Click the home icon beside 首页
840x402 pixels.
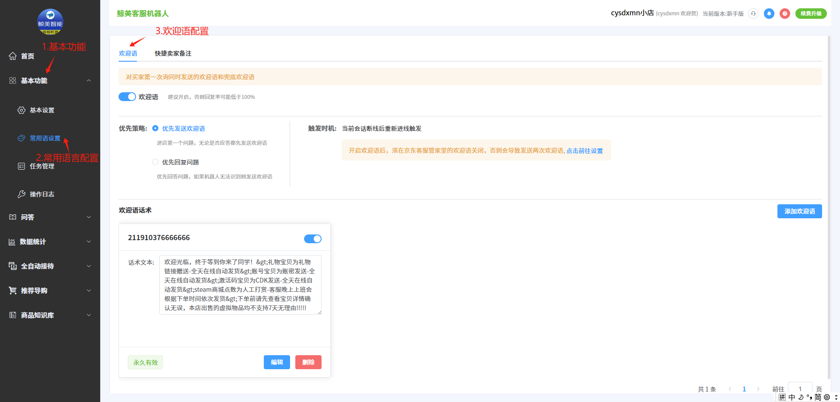pos(13,56)
